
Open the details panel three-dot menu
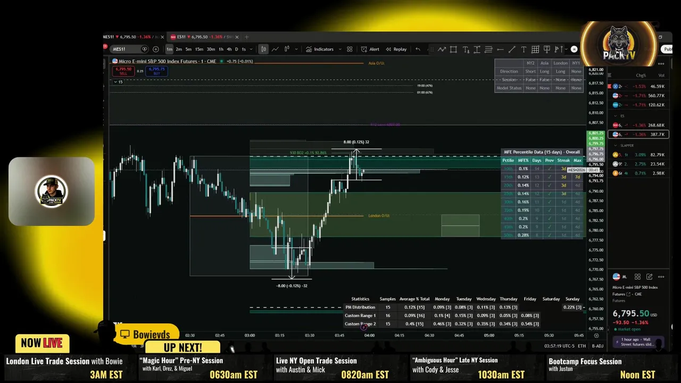click(x=661, y=277)
